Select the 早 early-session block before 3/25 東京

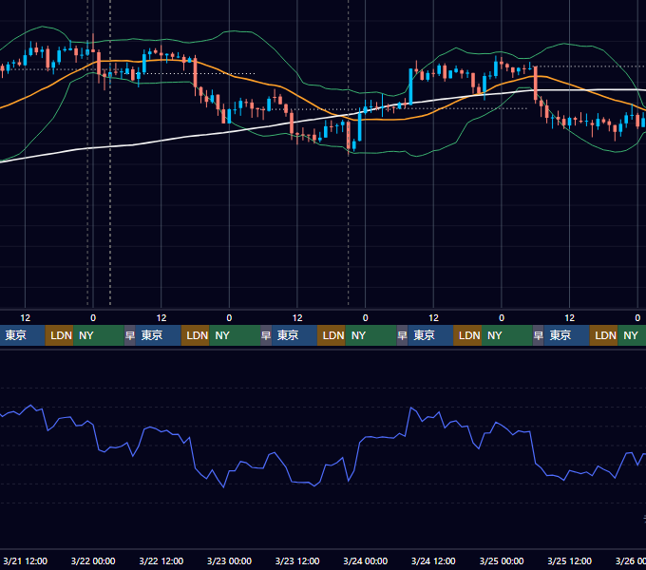(538, 335)
